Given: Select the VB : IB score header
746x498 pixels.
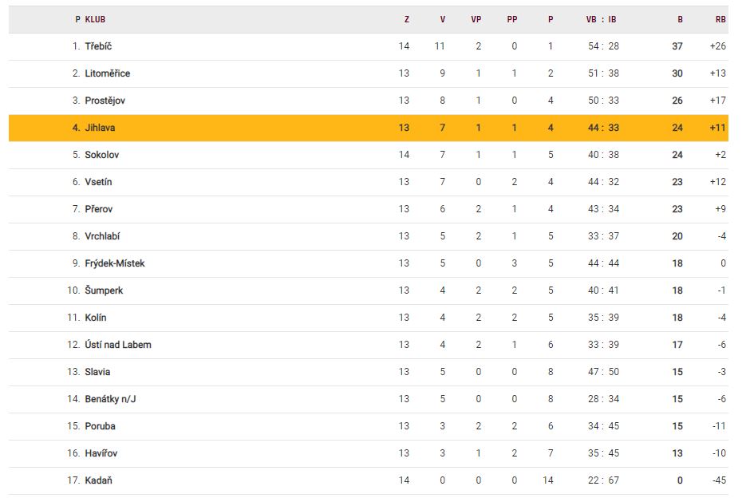Looking at the screenshot, I should tap(601, 20).
